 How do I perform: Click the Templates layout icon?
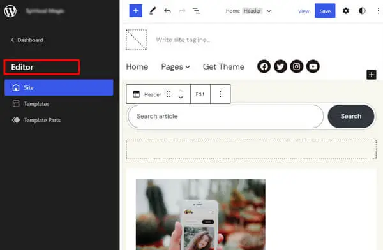click(x=16, y=104)
